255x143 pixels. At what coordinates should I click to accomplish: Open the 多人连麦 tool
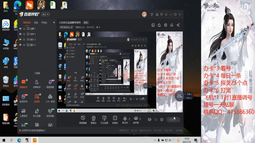pos(37,112)
